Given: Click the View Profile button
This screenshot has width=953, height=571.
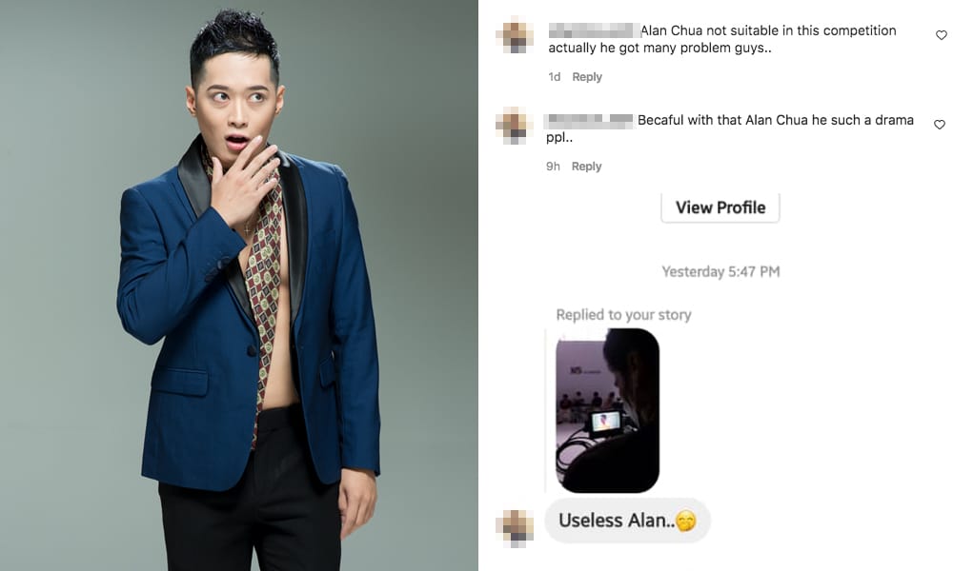Looking at the screenshot, I should point(720,207).
